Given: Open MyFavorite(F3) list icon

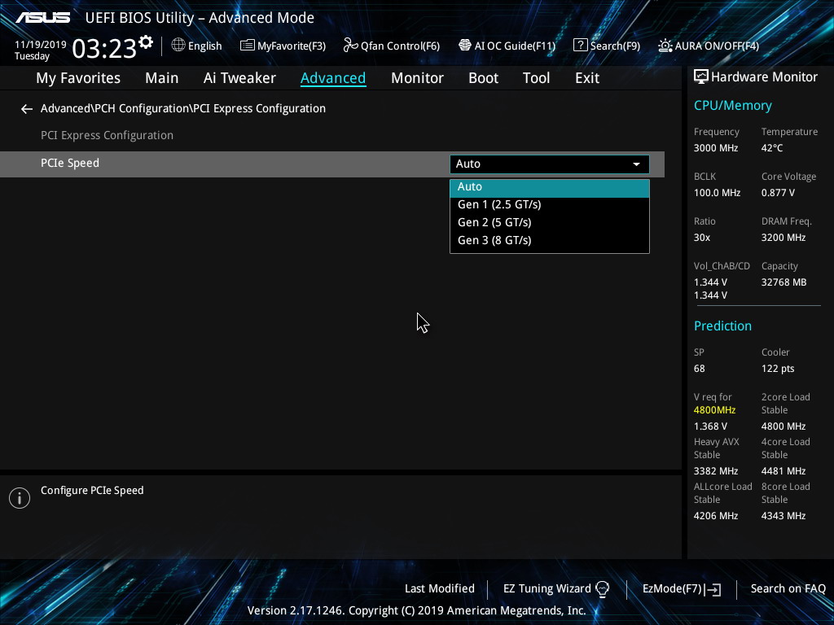Looking at the screenshot, I should [x=247, y=46].
